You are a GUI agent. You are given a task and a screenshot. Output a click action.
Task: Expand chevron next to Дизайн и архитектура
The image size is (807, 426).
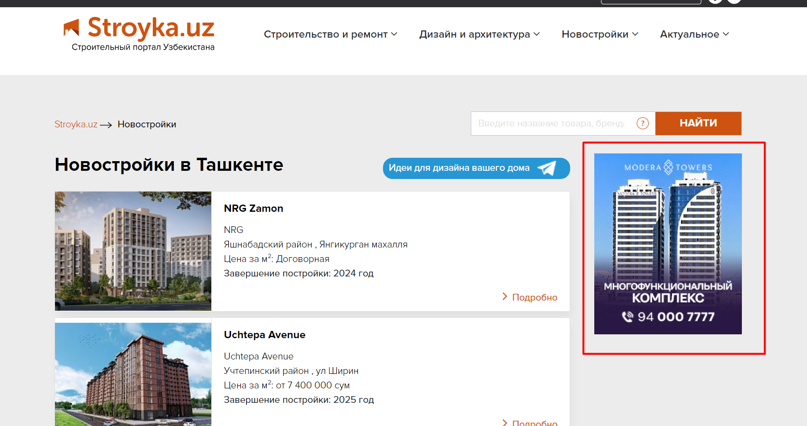coord(537,34)
